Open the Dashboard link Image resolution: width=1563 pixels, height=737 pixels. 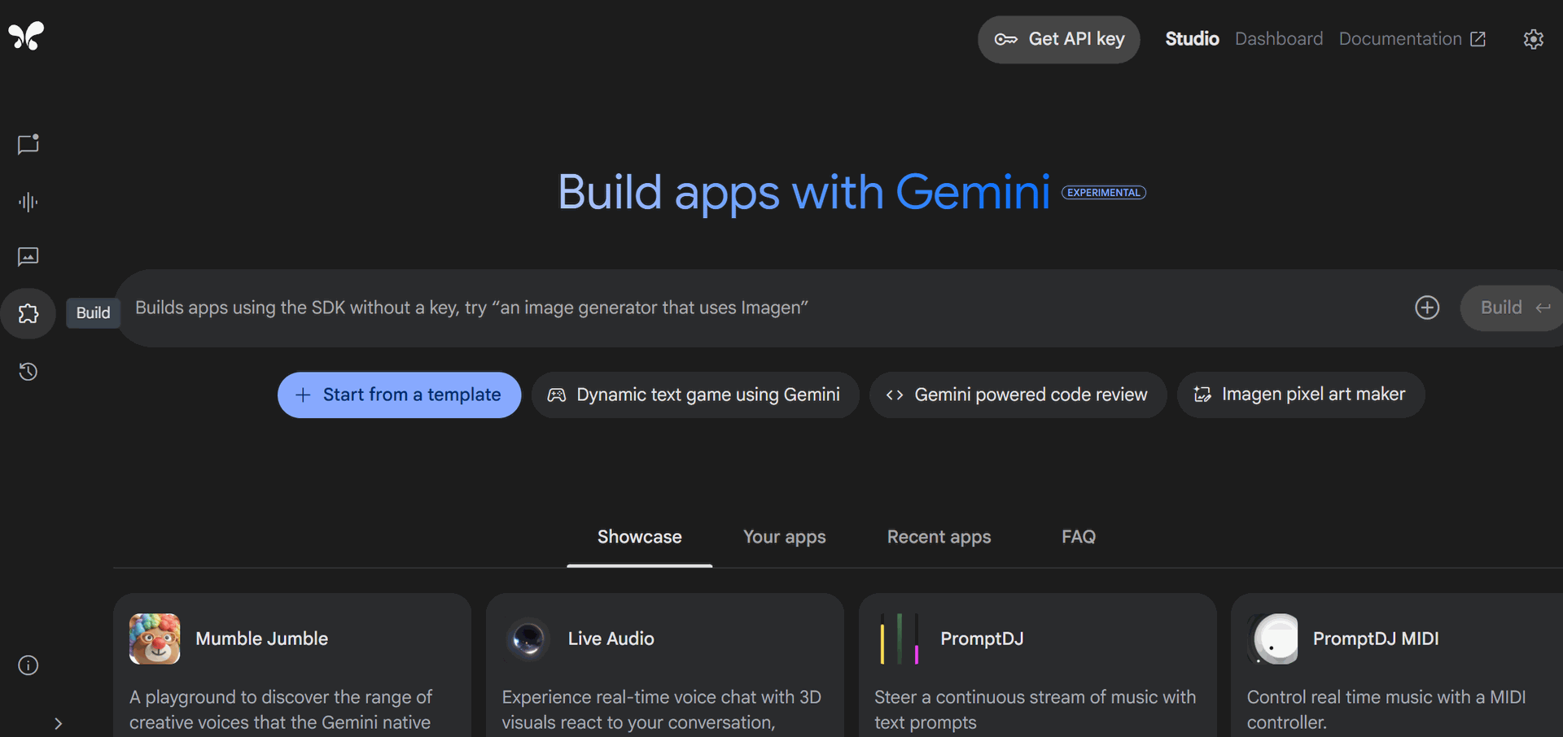[x=1279, y=39]
